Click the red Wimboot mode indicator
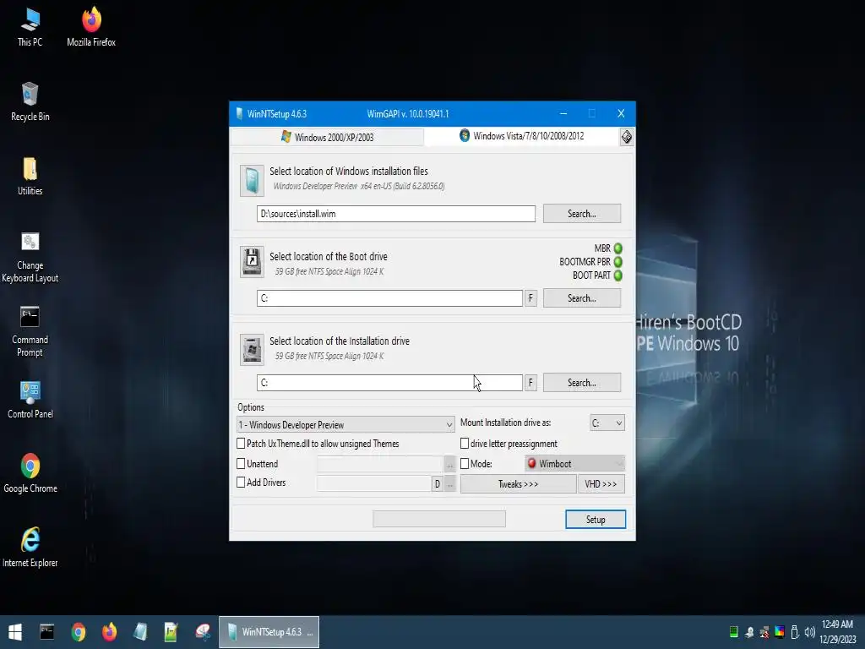865x649 pixels. tap(532, 463)
